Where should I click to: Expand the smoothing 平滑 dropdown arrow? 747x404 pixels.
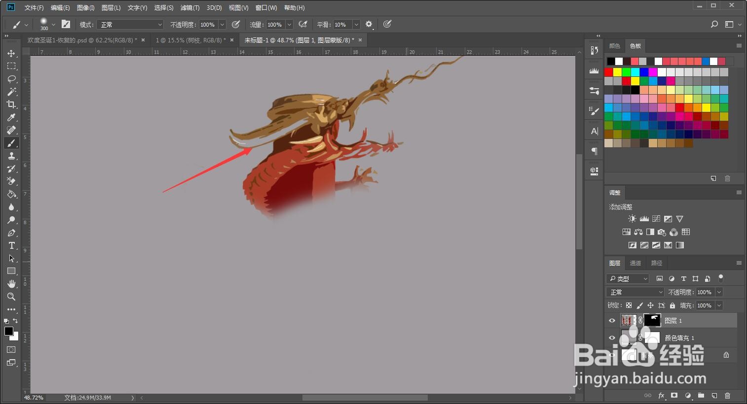point(356,25)
